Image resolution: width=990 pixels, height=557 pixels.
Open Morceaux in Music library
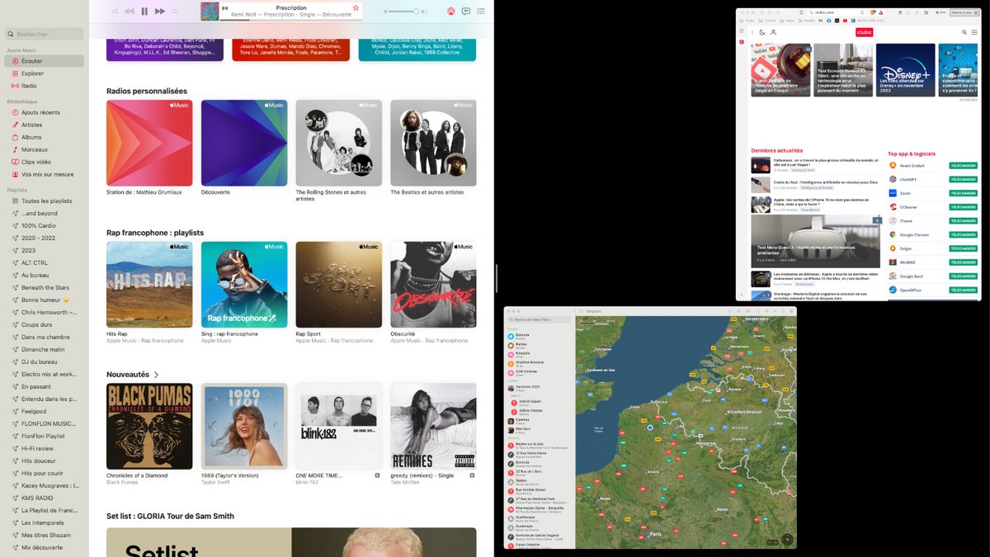pyautogui.click(x=45, y=149)
